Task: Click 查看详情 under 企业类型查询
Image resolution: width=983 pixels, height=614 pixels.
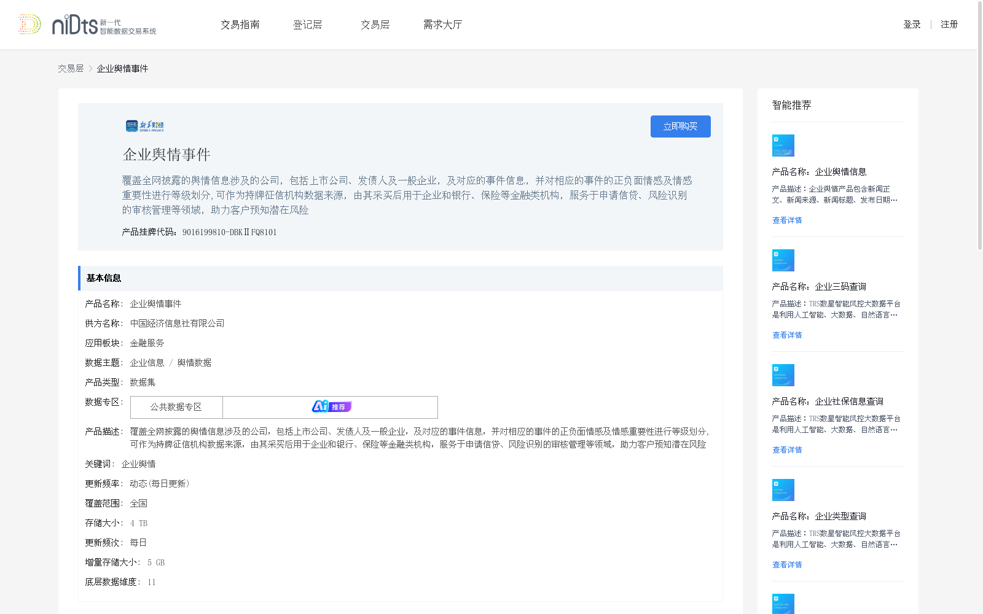Action: (x=787, y=565)
